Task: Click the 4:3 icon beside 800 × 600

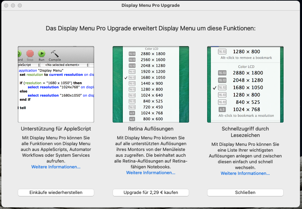Action: (132, 119)
